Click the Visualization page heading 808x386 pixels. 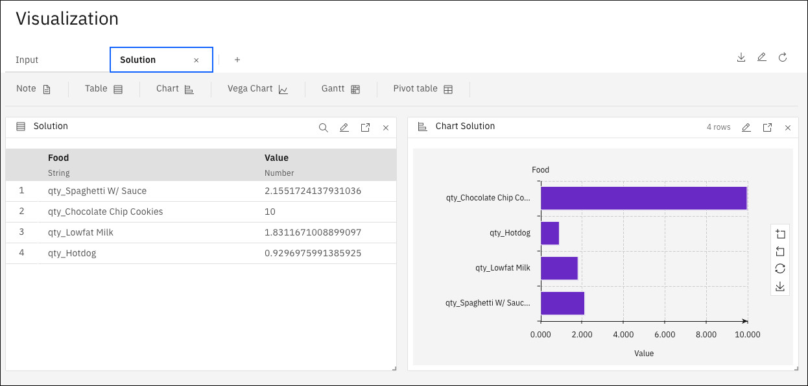click(67, 19)
